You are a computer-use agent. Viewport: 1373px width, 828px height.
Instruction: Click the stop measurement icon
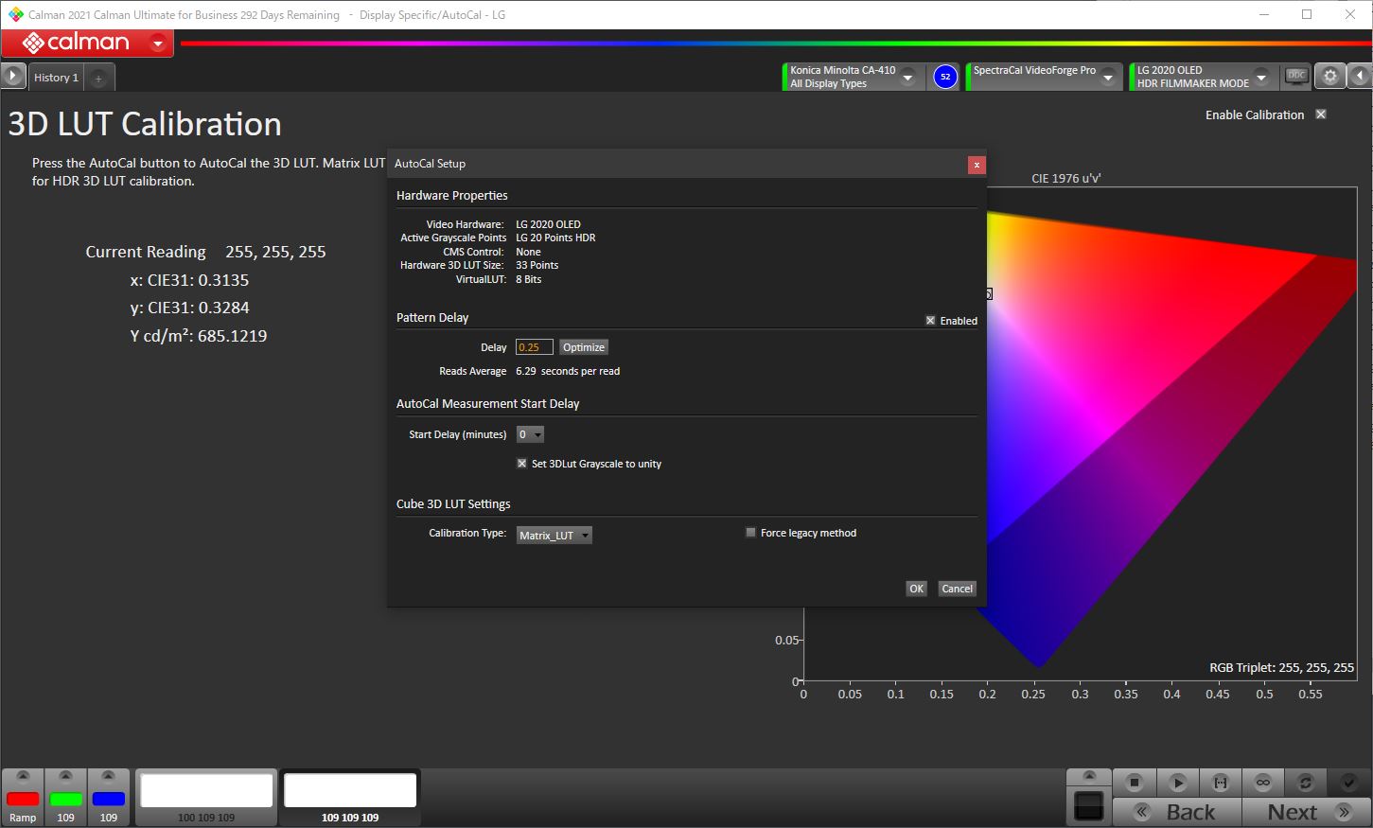tap(1135, 783)
